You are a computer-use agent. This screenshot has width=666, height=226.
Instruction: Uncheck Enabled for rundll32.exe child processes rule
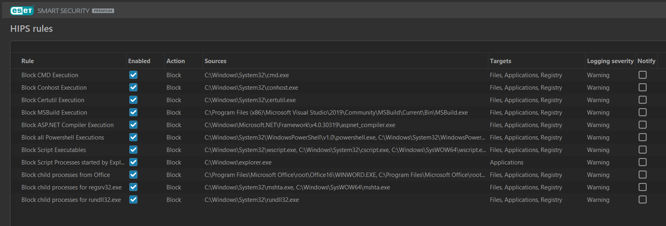(133, 200)
